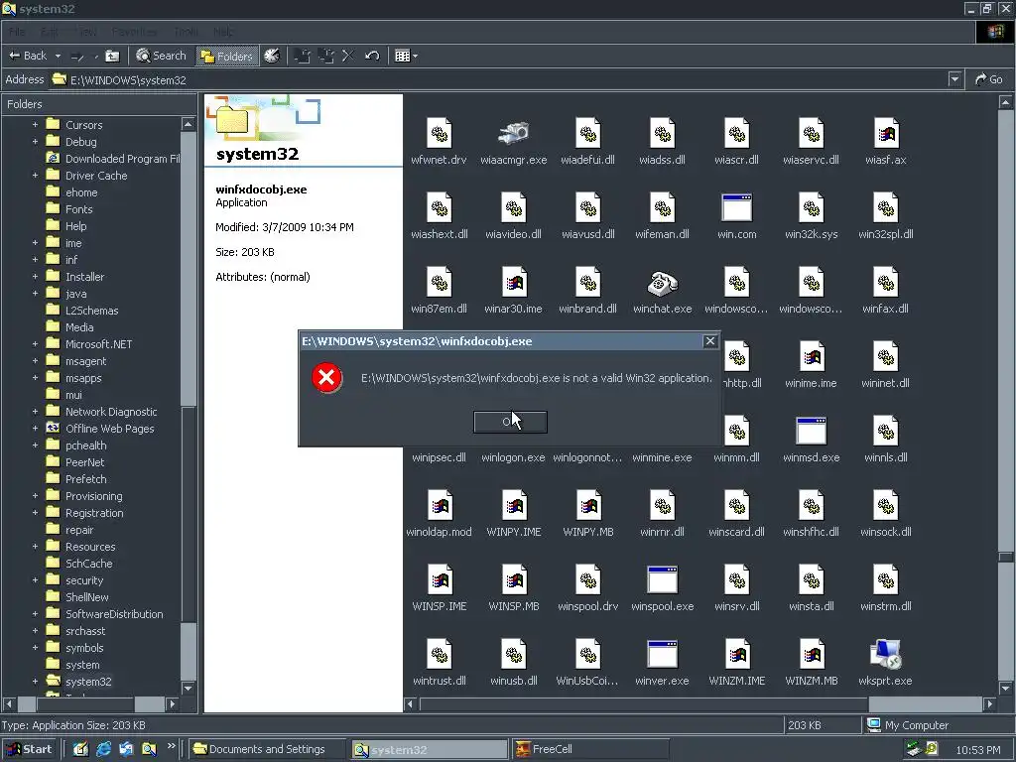This screenshot has width=1016, height=762.
Task: Select the WINSP.IME file icon
Action: pyautogui.click(x=440, y=579)
